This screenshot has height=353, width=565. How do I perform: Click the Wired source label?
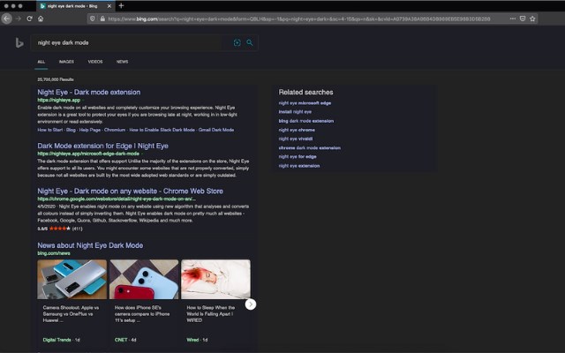point(192,340)
